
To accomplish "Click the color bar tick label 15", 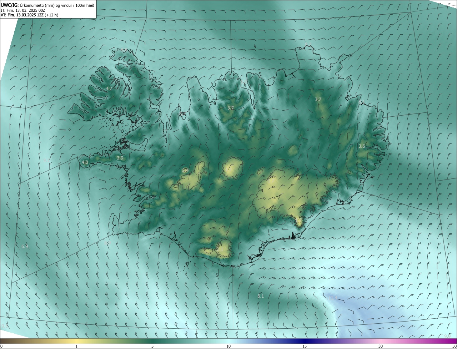I will coord(305,346).
